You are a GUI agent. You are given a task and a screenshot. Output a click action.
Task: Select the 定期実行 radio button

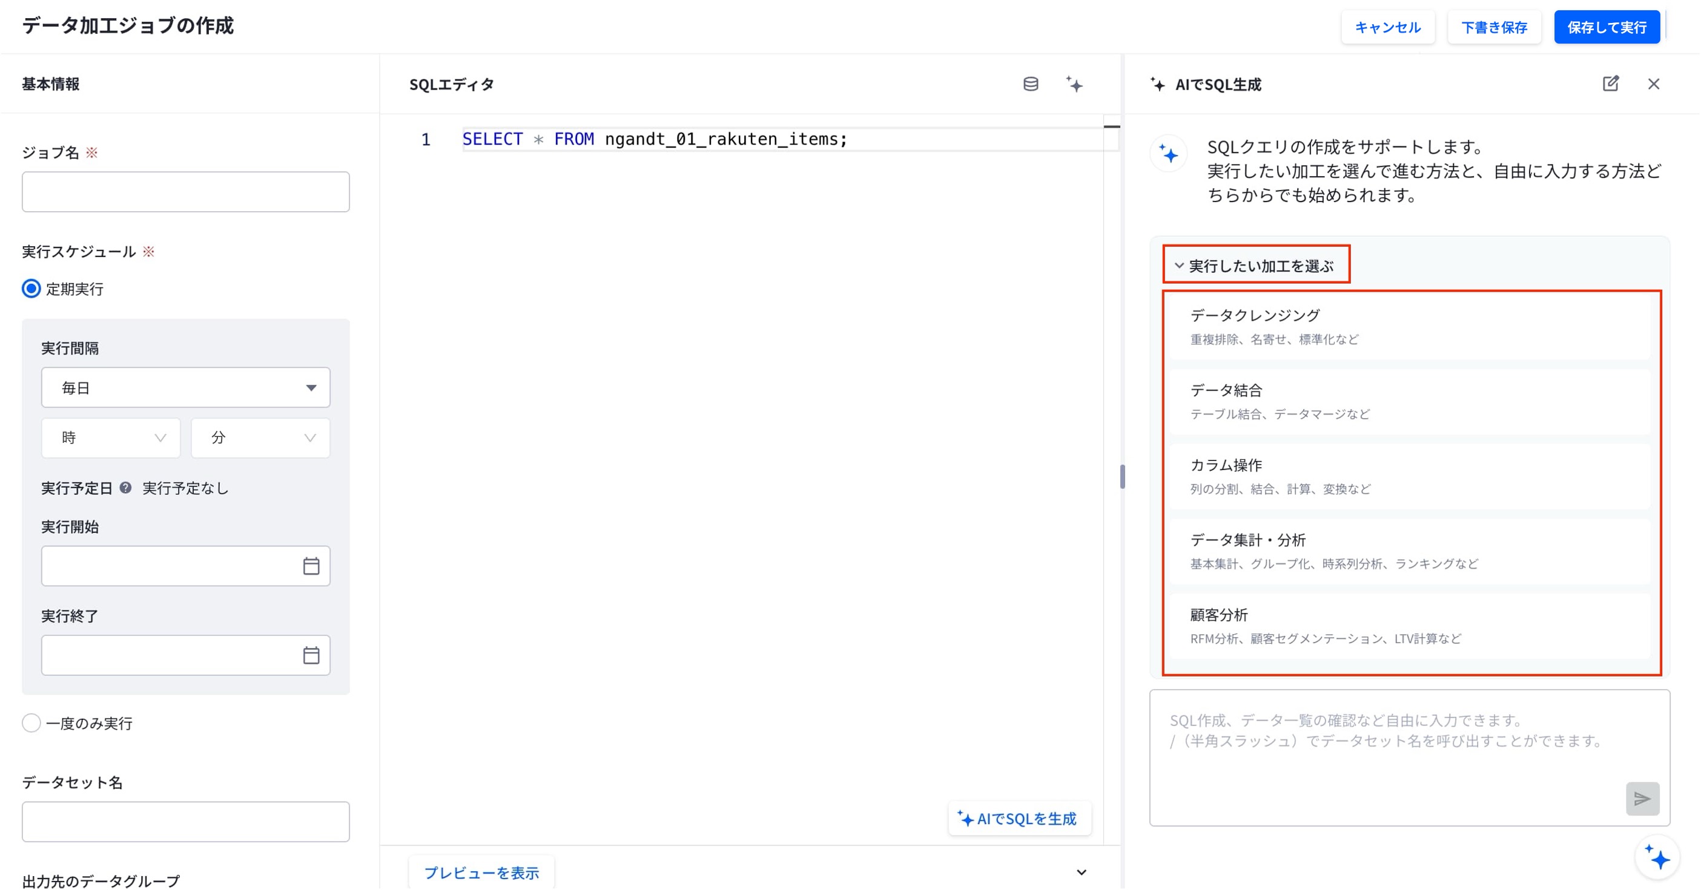pos(31,289)
